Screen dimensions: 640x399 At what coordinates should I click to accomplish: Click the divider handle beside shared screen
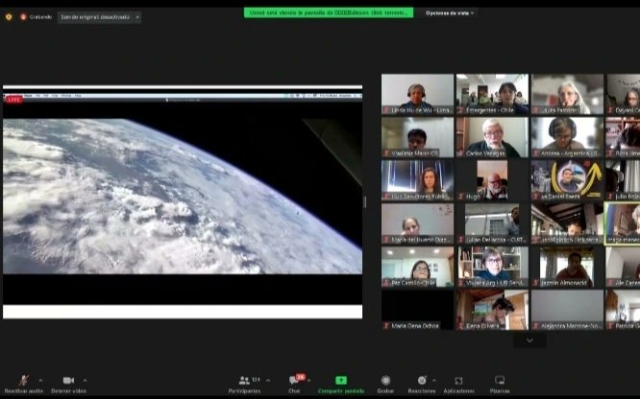pos(365,201)
